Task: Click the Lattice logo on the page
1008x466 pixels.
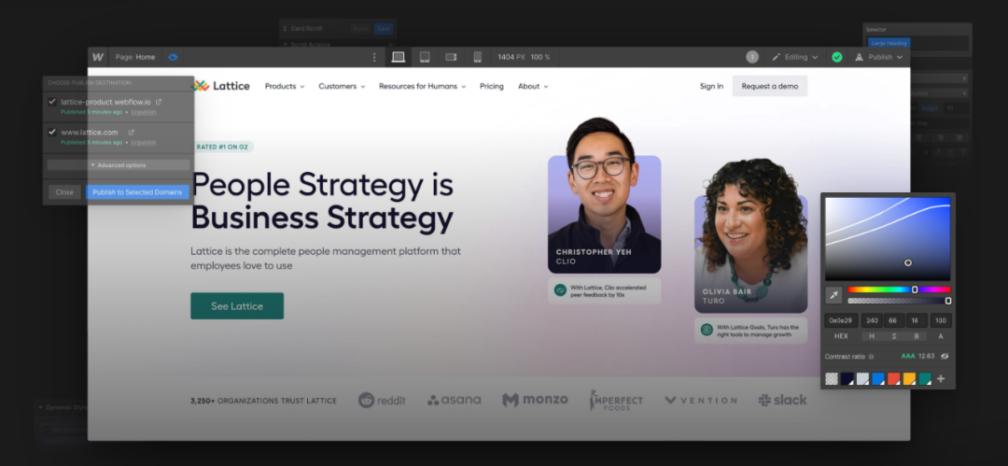Action: [220, 86]
